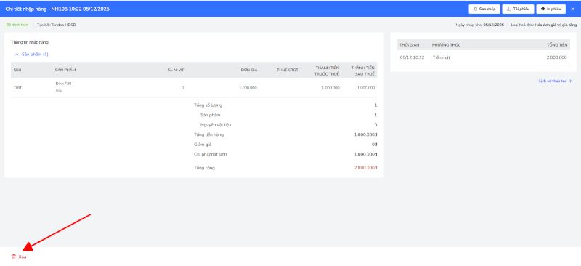This screenshot has width=581, height=266.
Task: Click the THỜI GIAN column header
Action: pyautogui.click(x=410, y=44)
